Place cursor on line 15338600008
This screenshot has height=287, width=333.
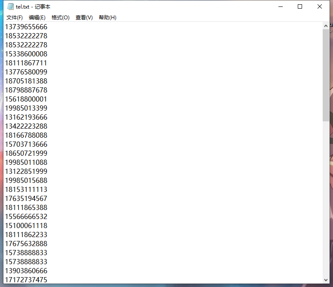[26, 54]
